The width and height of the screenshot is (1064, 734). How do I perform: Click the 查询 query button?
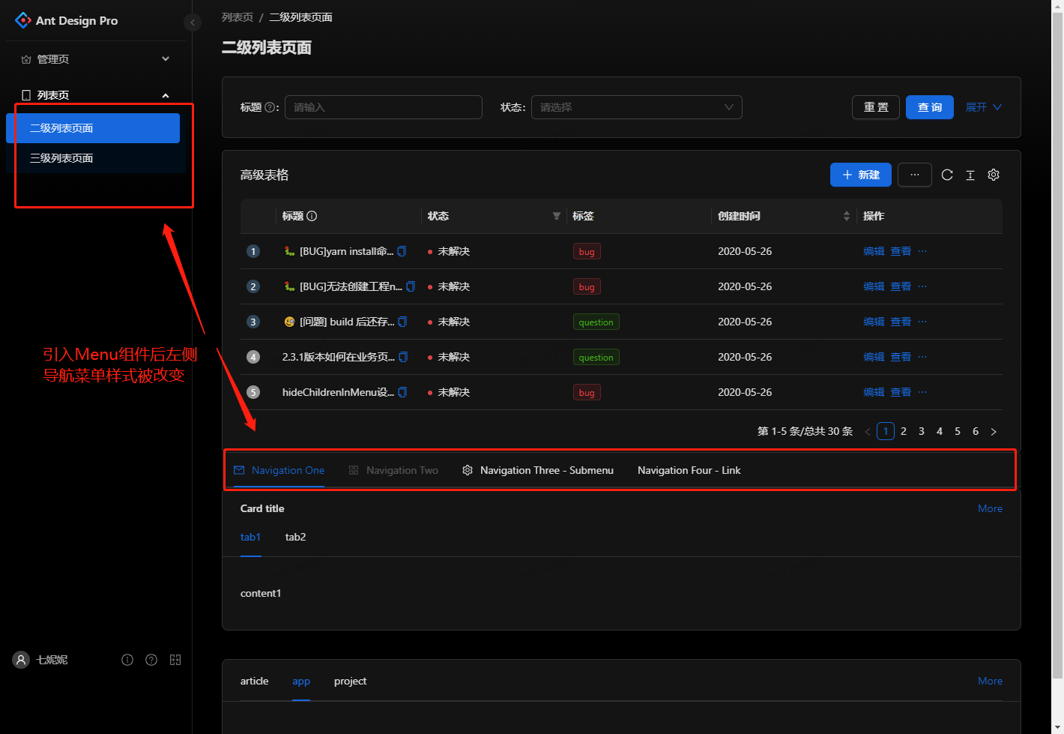click(929, 107)
